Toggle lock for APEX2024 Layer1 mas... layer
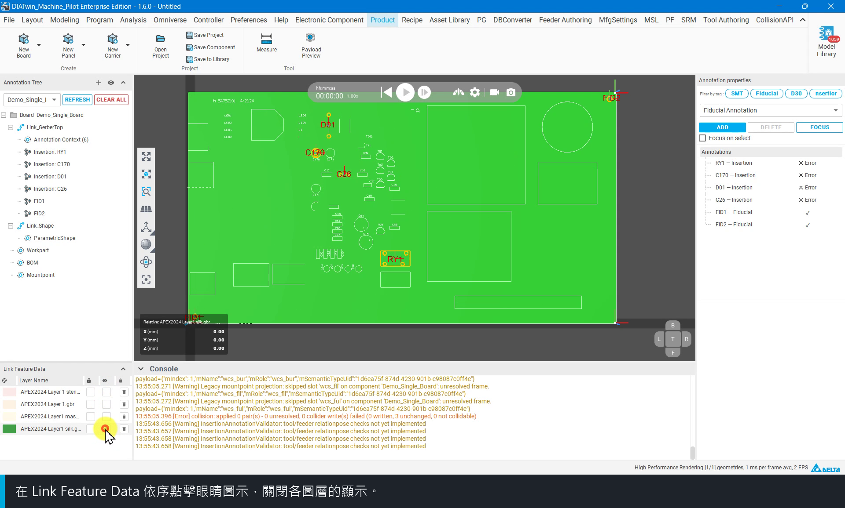Screen dimensions: 845x508 coord(91,417)
